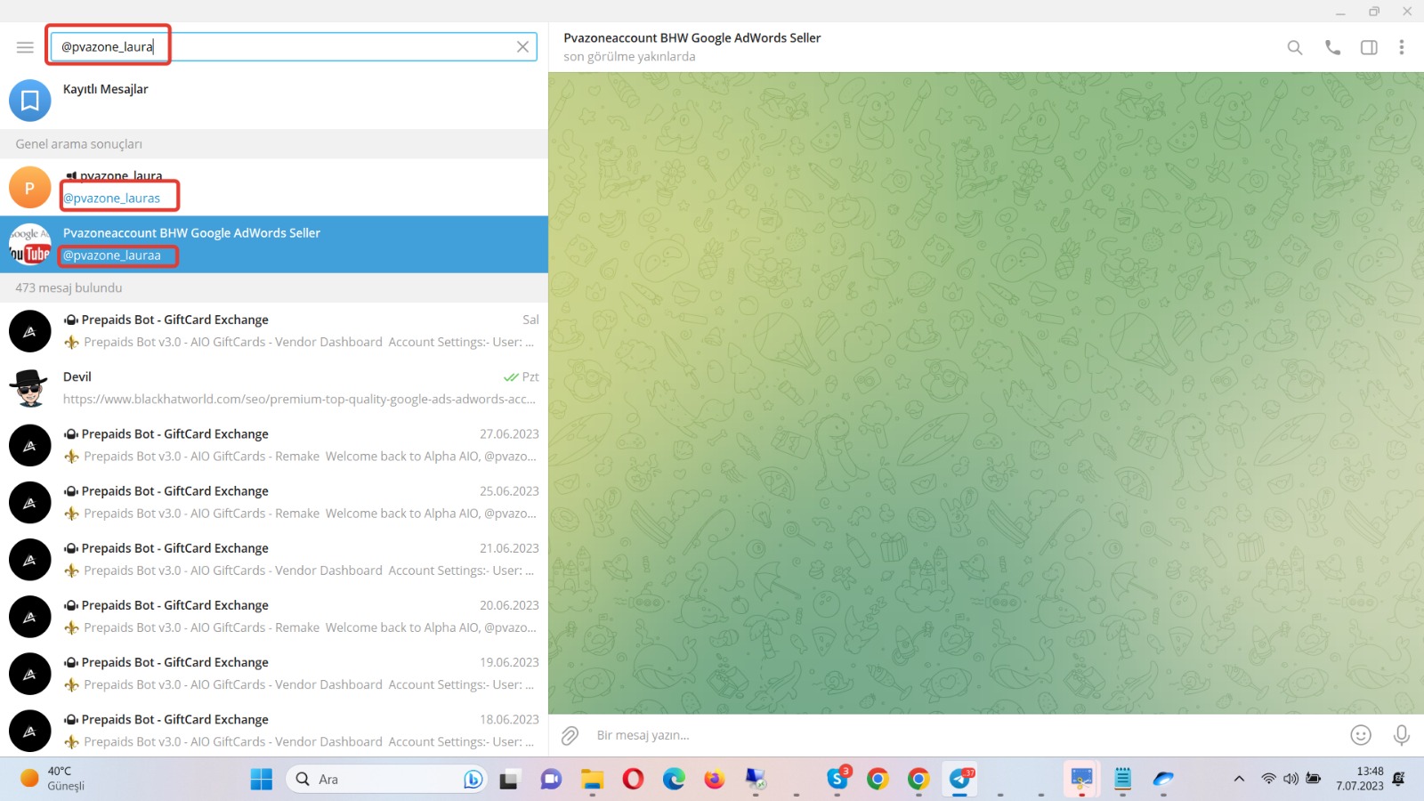Open Bing chat icon in taskbar search
This screenshot has width=1424, height=801.
tap(473, 780)
